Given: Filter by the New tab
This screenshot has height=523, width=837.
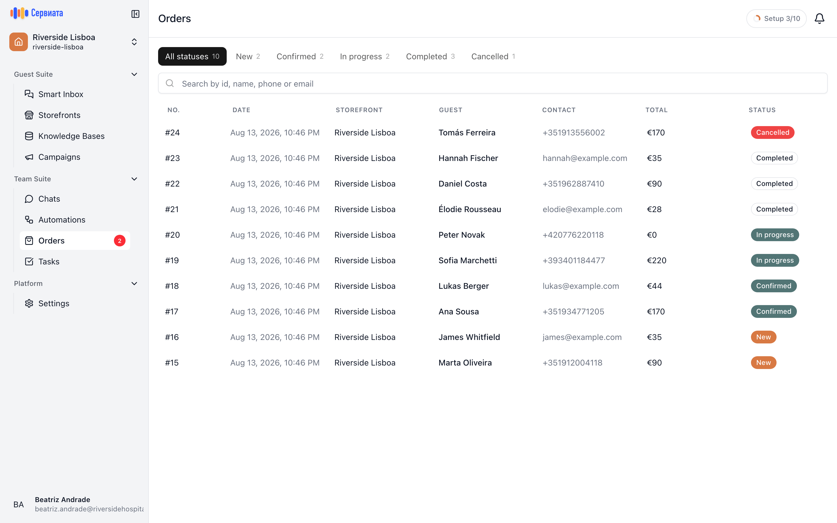Looking at the screenshot, I should 248,56.
